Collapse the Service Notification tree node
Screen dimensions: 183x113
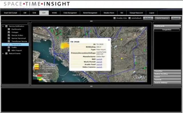3,26
